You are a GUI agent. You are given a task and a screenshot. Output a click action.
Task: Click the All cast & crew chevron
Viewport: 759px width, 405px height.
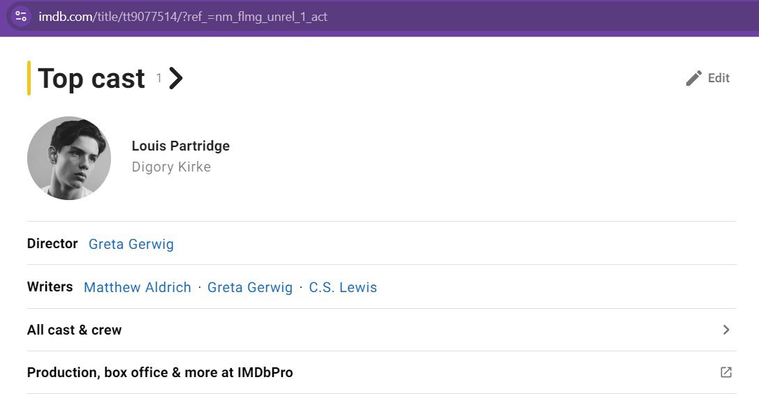726,330
